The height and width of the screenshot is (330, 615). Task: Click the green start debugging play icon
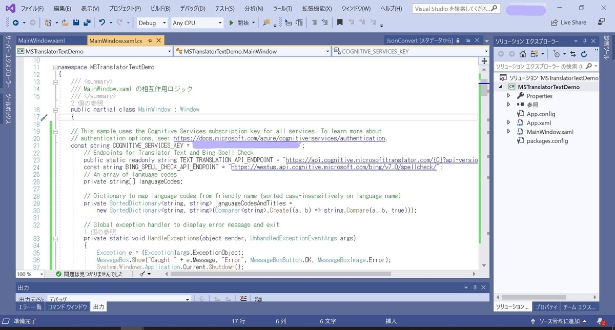[232, 23]
